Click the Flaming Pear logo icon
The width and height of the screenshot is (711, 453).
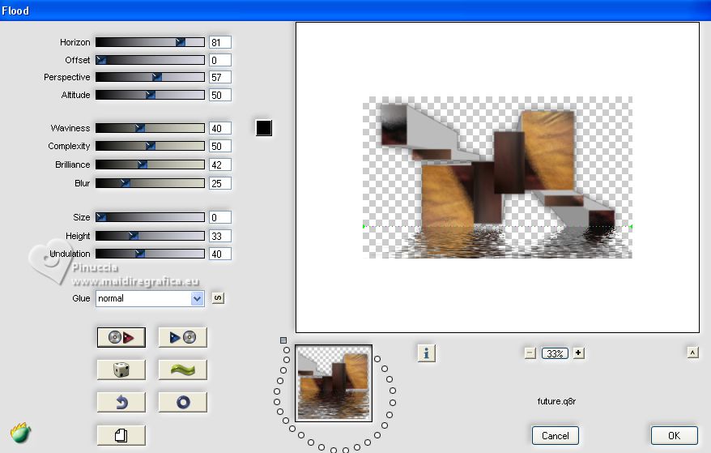20,433
